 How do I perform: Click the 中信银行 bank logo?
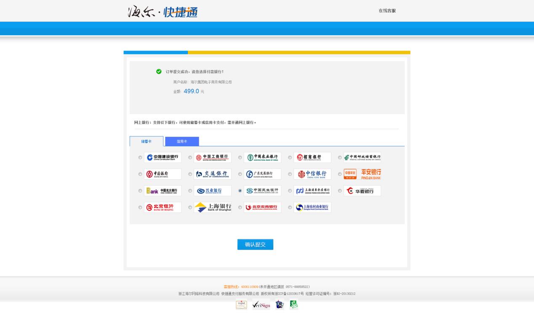click(x=312, y=174)
